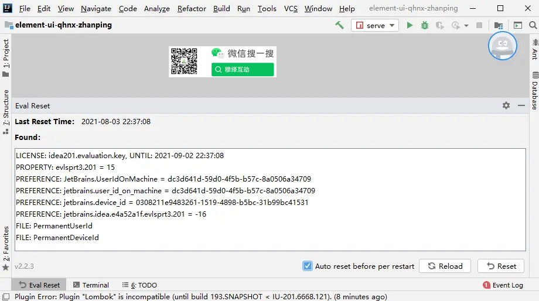Open the Navigate menu
The height and width of the screenshot is (301, 539).
pos(96,8)
